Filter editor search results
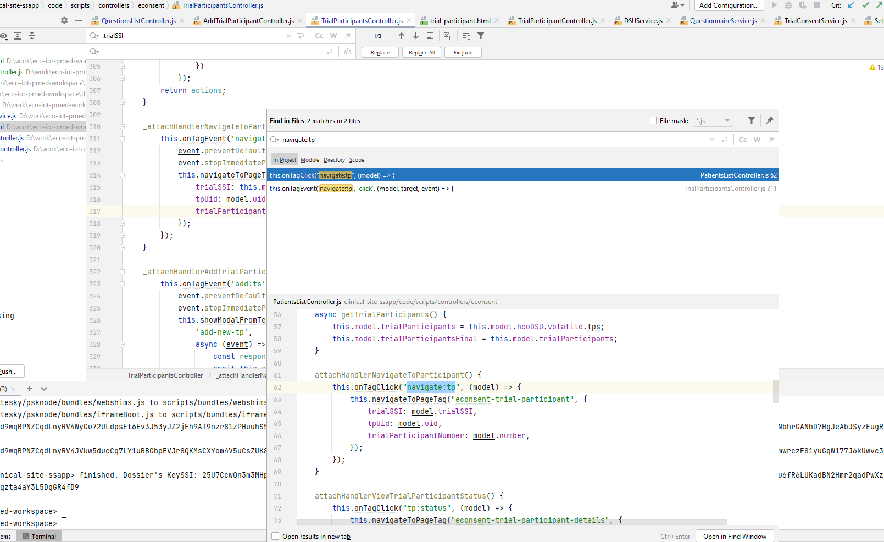This screenshot has height=542, width=884. 481,36
